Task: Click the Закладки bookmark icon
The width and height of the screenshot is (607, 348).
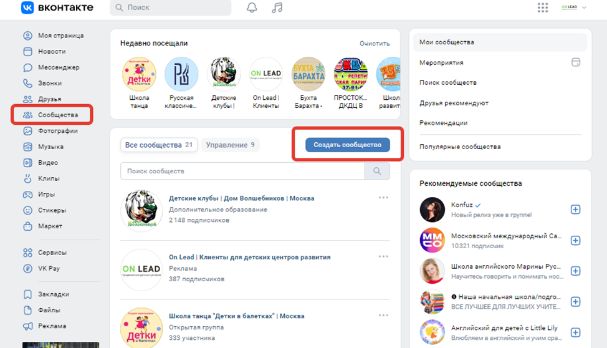Action: [27, 294]
